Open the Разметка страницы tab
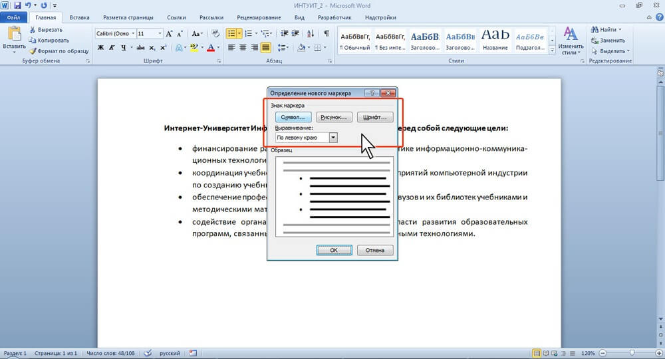Viewport: 665px width, 359px height. [129, 18]
